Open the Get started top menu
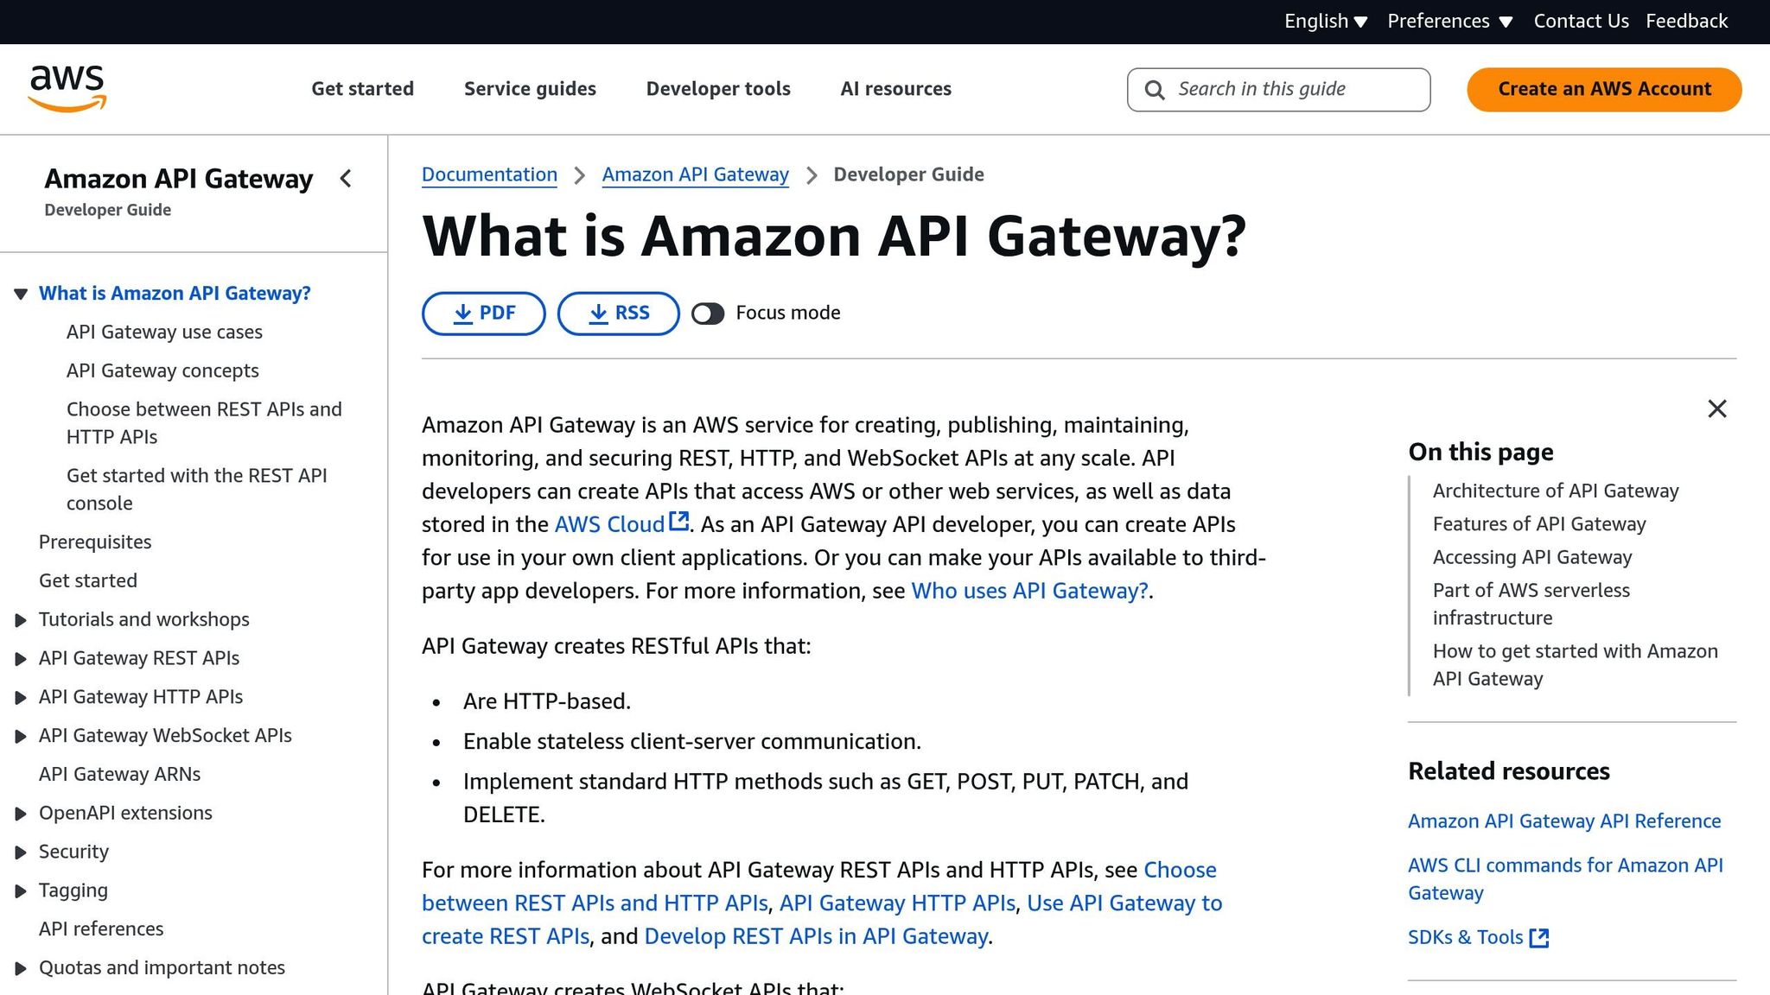1770x995 pixels. coord(362,89)
